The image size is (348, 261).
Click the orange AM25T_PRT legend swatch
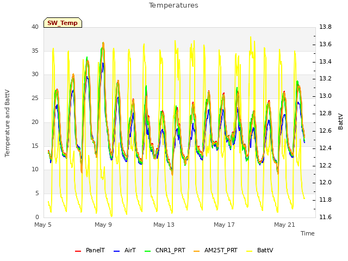pyautogui.click(x=197, y=251)
